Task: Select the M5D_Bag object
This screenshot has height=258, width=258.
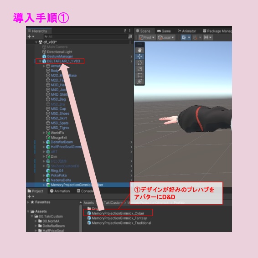Action: pos(58,99)
